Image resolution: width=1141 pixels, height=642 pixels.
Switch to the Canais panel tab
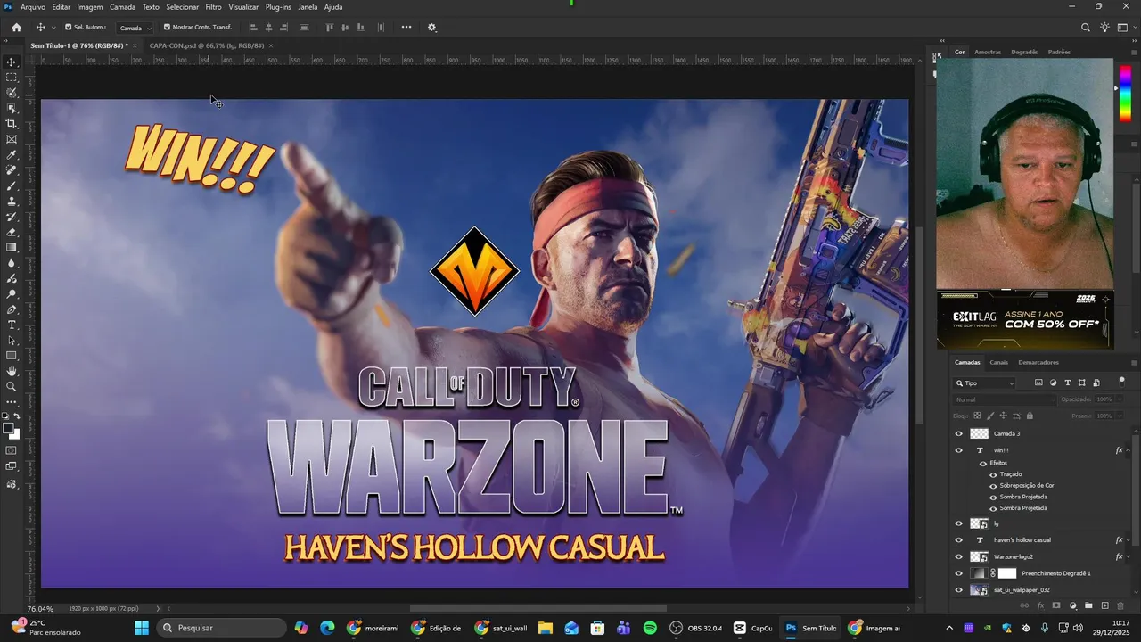tap(998, 362)
